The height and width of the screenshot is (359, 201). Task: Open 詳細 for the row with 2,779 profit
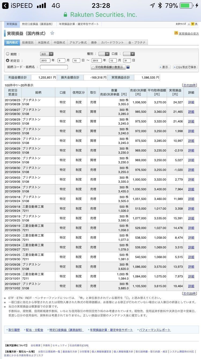click(191, 179)
